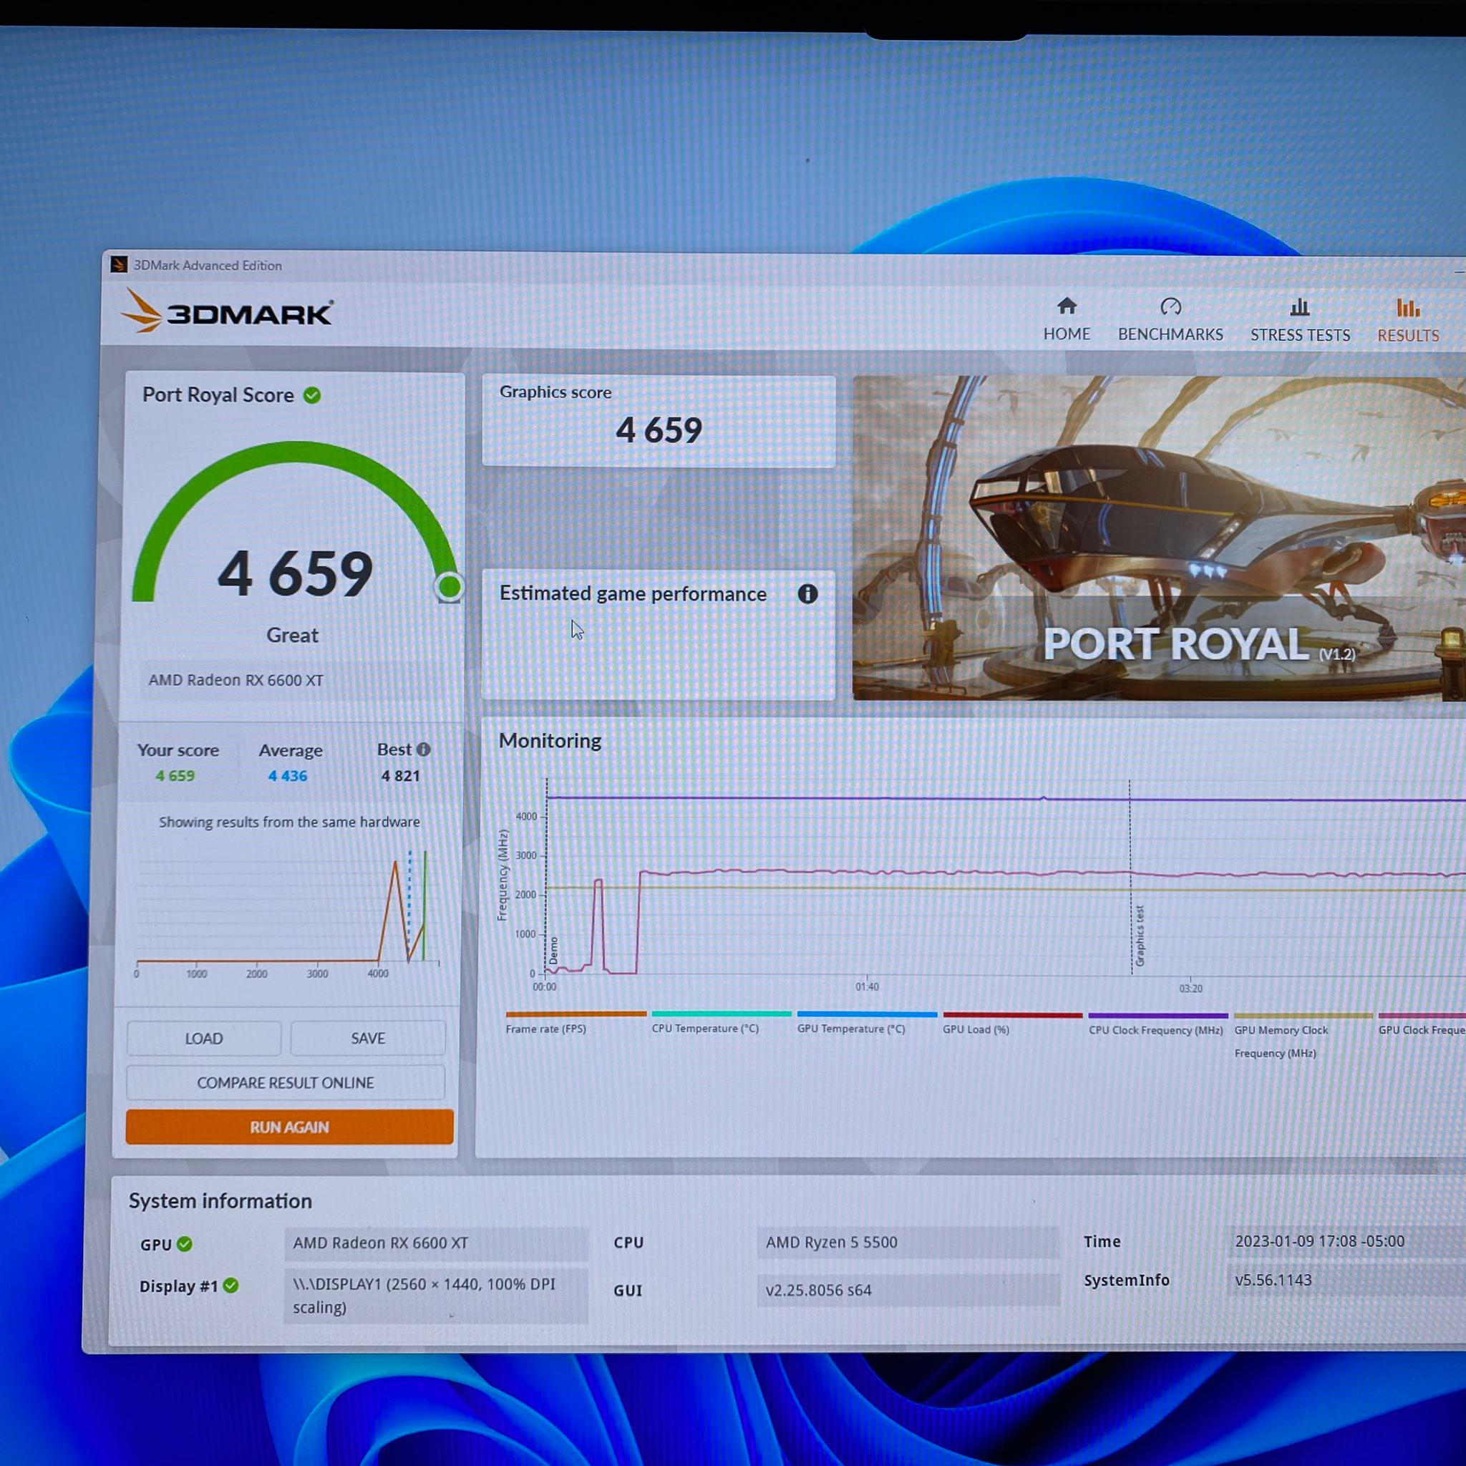Click the Average score 4 436

(x=288, y=776)
